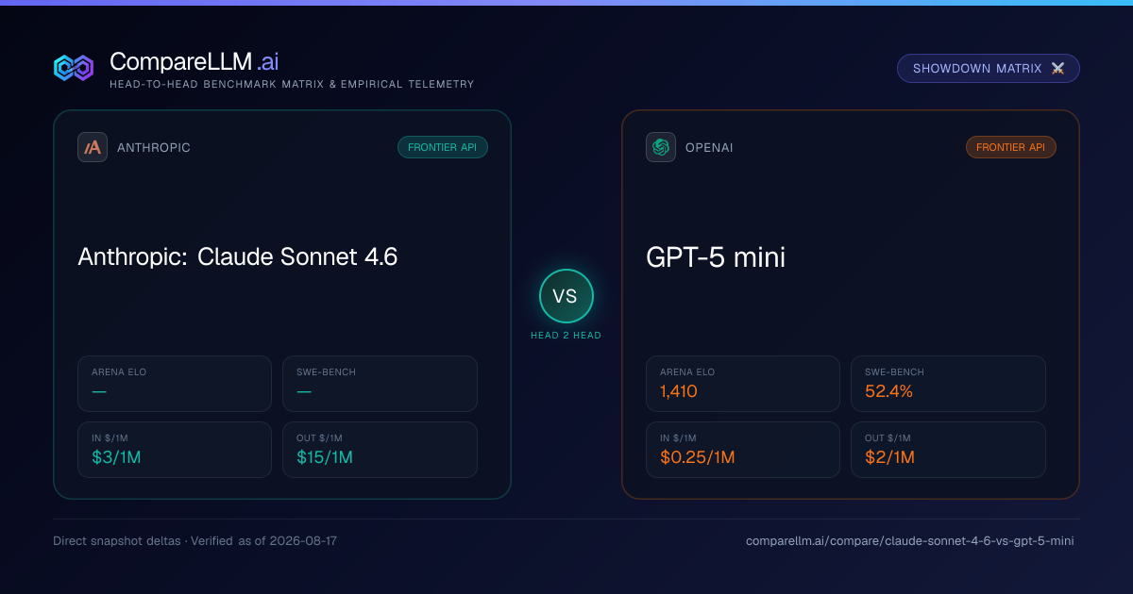
Task: Click the CompareLLM interlocking hexagon logo
Action: click(74, 68)
